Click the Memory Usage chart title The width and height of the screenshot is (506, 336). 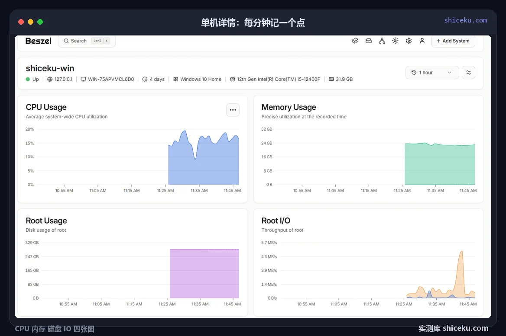(289, 107)
